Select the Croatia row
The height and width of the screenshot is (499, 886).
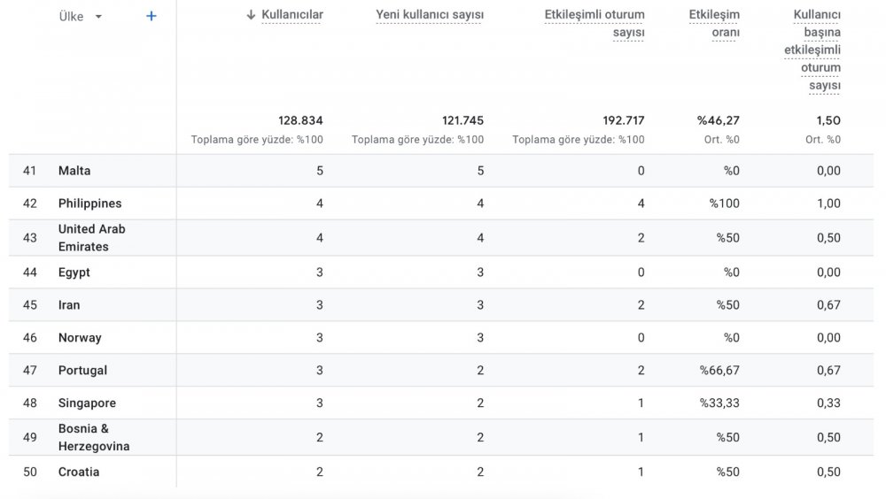pyautogui.click(x=79, y=472)
